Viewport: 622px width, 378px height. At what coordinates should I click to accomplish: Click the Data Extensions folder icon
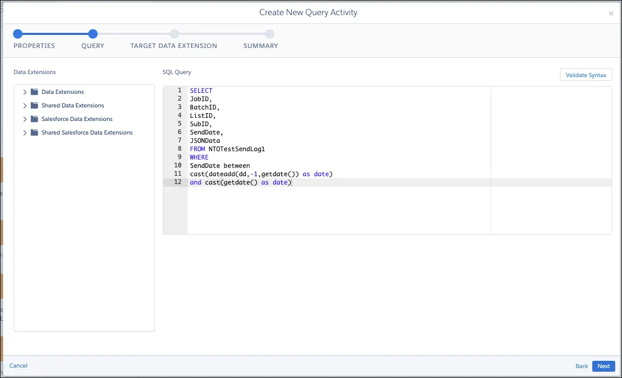tap(33, 91)
